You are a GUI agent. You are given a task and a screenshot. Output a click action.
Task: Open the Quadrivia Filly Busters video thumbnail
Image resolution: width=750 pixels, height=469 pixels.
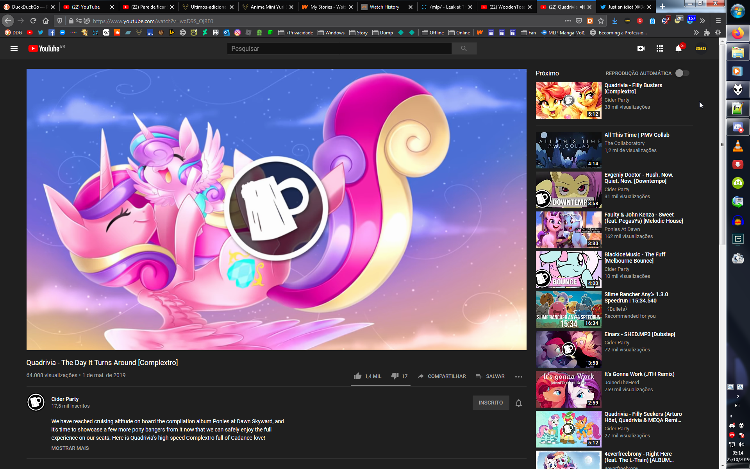point(568,100)
